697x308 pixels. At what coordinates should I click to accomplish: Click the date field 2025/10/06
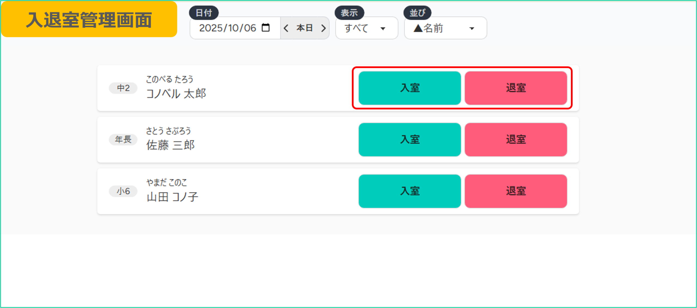coord(228,28)
